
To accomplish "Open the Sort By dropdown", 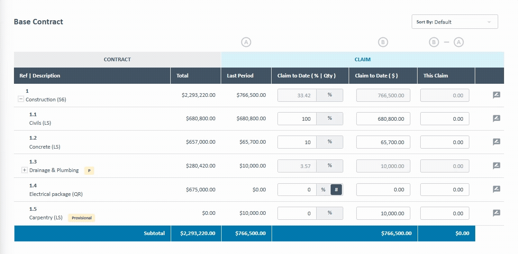I will click(454, 22).
